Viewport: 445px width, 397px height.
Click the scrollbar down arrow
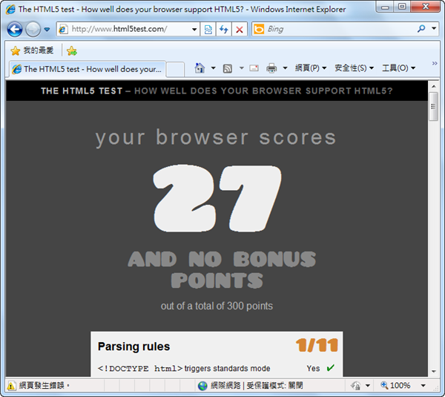pyautogui.click(x=434, y=372)
